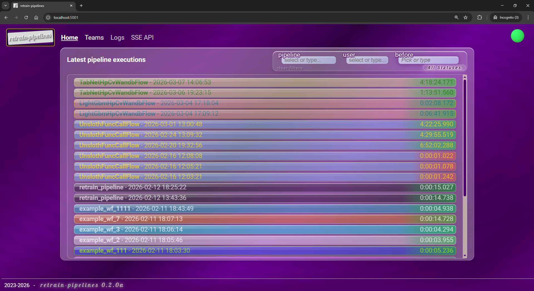Click the address bar URL localhost:5001

pos(66,17)
